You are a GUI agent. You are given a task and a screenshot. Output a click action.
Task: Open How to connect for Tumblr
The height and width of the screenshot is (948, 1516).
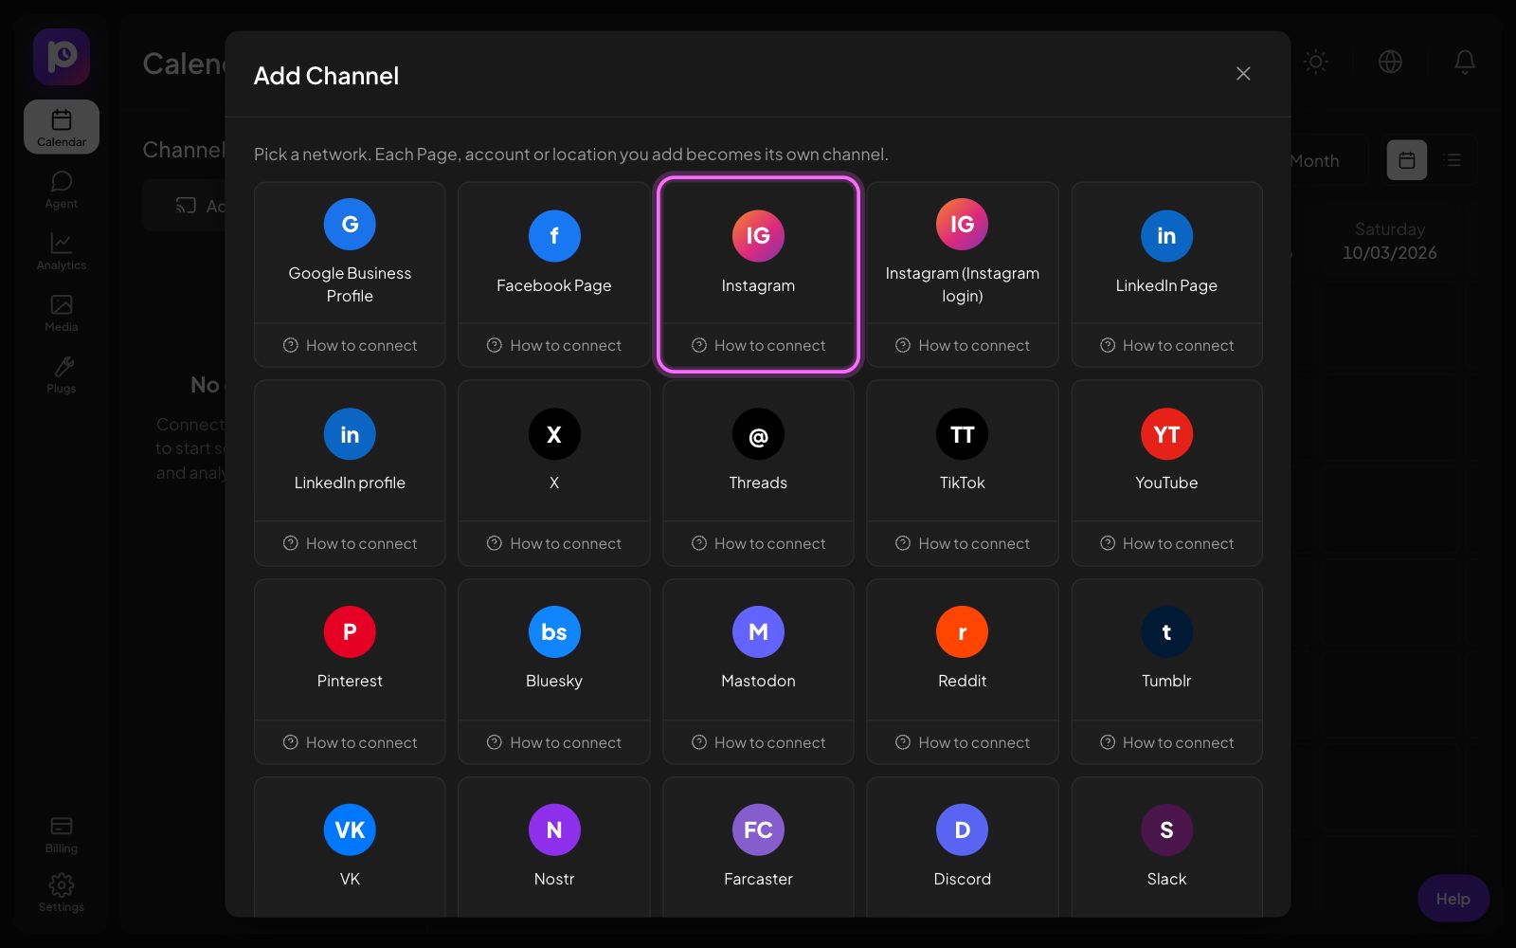[x=1166, y=742]
